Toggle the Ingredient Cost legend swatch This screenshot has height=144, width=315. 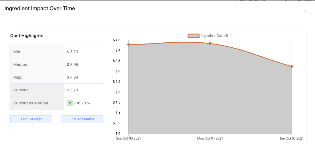[193, 36]
